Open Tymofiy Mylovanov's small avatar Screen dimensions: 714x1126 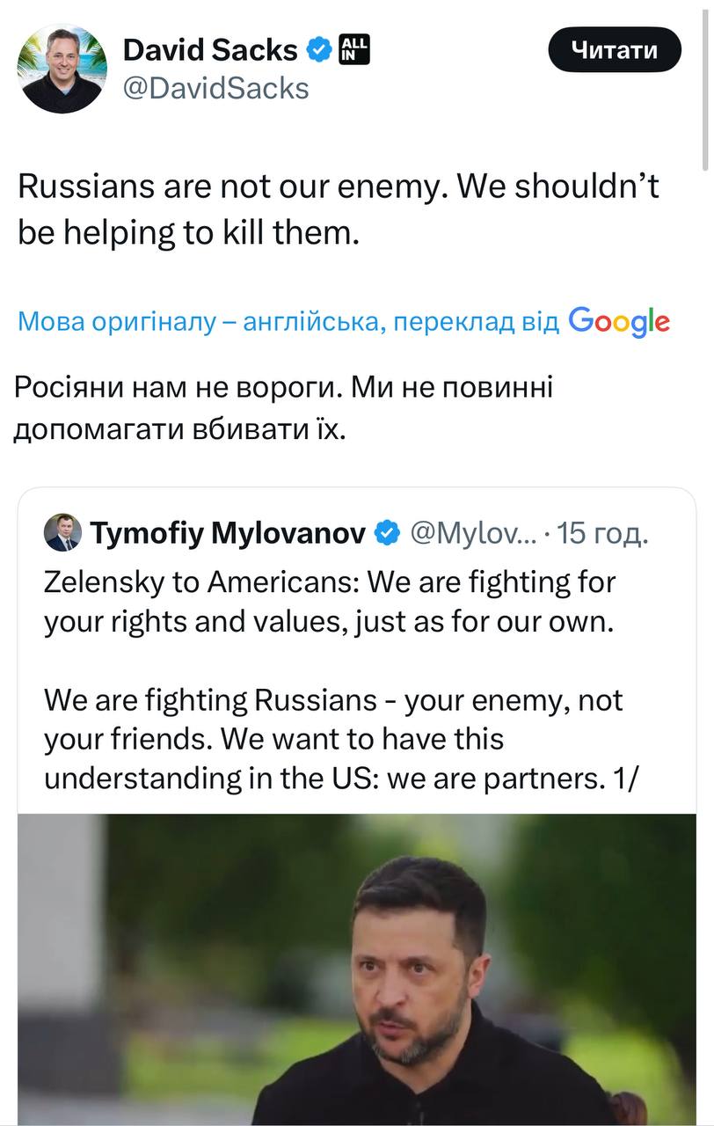click(x=62, y=532)
